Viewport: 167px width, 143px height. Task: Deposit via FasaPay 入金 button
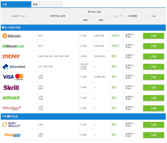(x=153, y=135)
